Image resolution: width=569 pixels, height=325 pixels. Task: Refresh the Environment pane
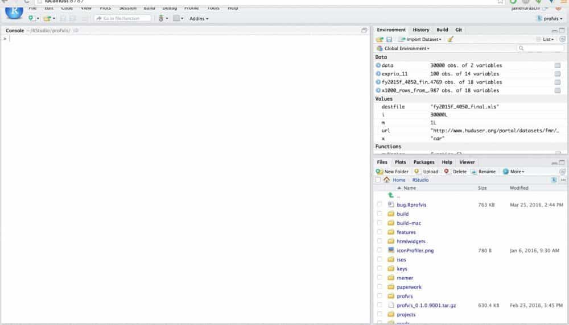(562, 39)
